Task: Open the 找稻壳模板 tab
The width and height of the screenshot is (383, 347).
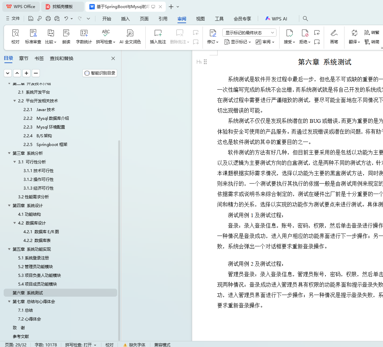Action: pyautogui.click(x=62, y=7)
